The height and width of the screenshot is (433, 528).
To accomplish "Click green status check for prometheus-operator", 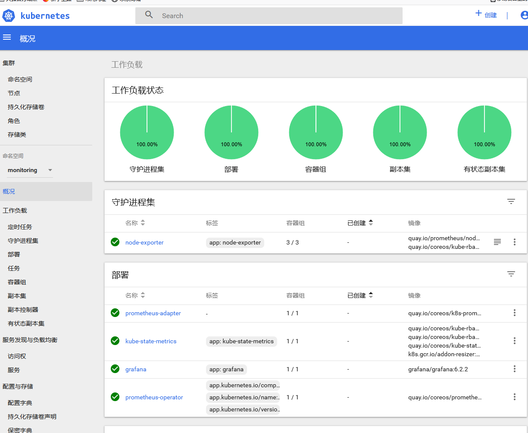I will click(115, 397).
